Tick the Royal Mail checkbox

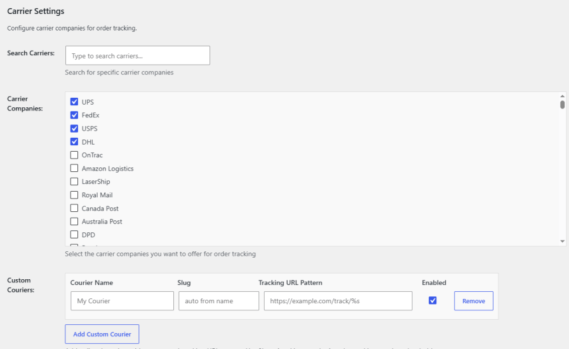point(74,195)
